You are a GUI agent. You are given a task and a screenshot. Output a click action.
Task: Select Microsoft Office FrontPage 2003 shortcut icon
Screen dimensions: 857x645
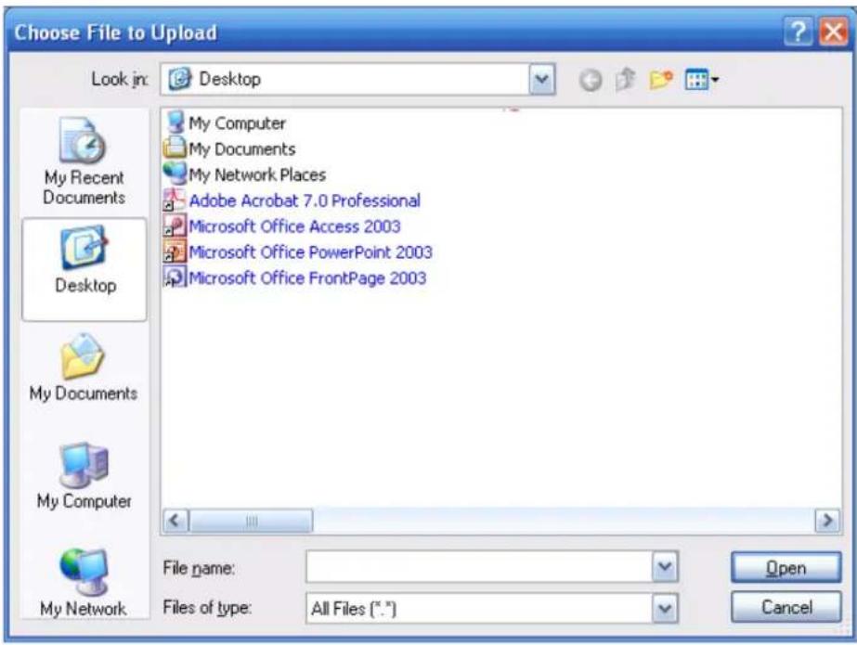[x=175, y=277]
